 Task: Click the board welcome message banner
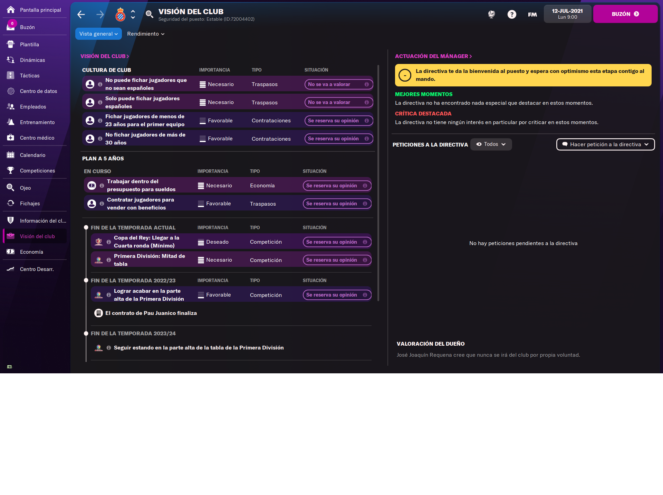tap(523, 75)
